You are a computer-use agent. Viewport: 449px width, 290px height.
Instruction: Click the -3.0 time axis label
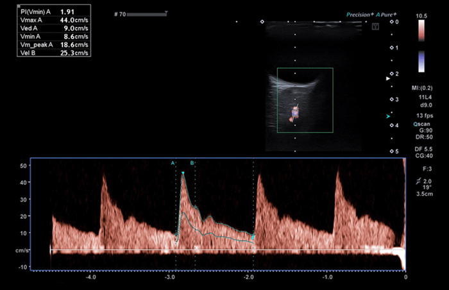170,277
